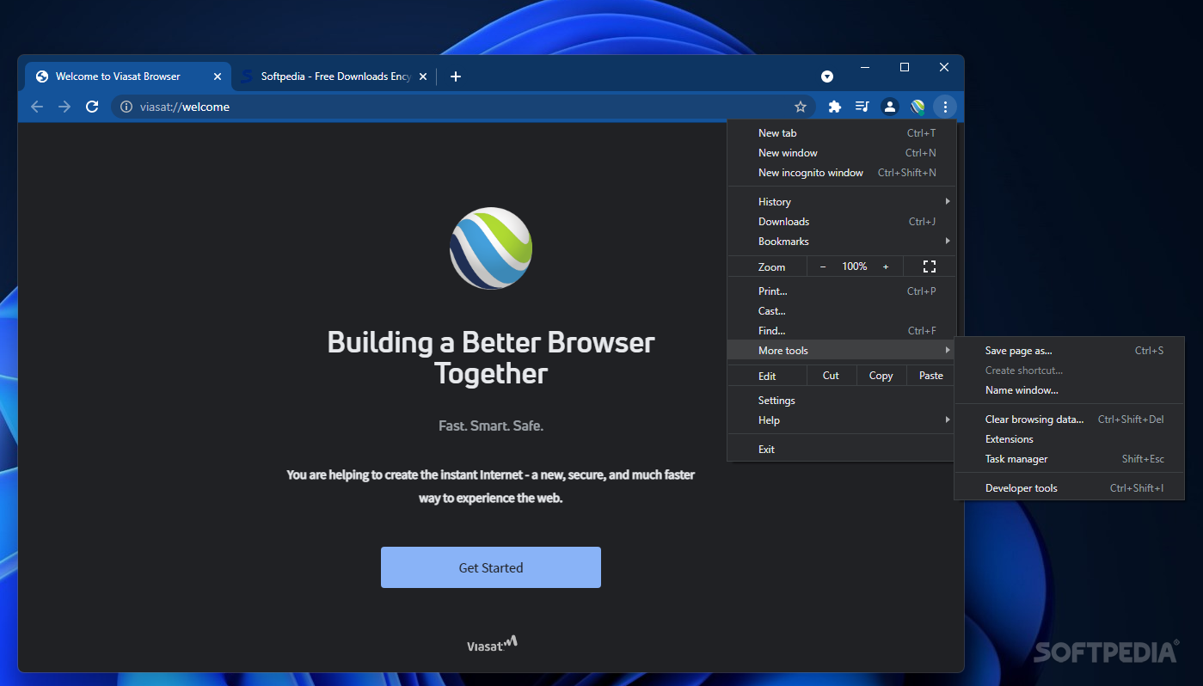
Task: Minimize the browser window
Action: (865, 67)
